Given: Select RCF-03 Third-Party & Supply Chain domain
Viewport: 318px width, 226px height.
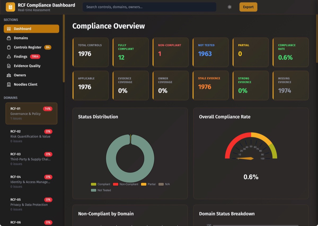Looking at the screenshot, I should coord(31,159).
